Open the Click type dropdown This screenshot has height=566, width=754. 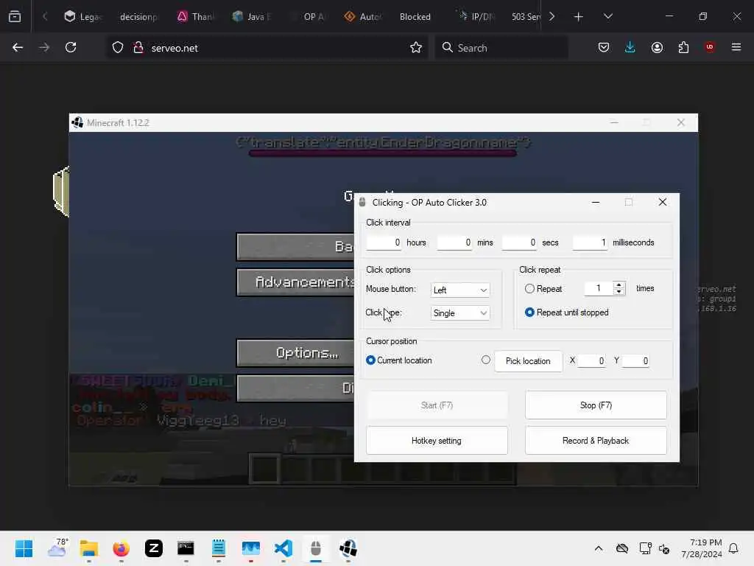[460, 312]
